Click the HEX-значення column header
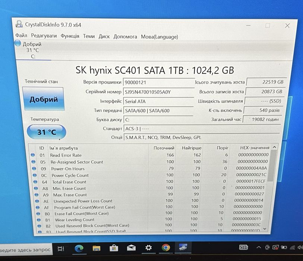The image size is (303, 261). (255, 148)
